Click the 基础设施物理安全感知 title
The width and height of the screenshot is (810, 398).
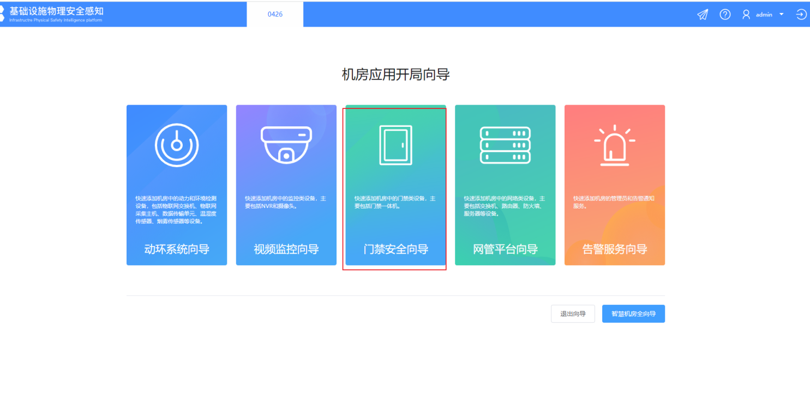(56, 11)
